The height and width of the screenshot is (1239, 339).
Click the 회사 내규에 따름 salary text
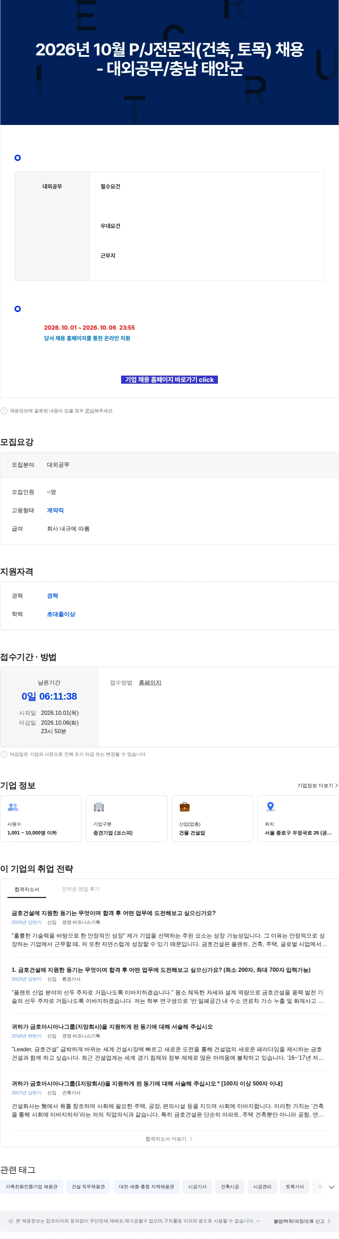click(68, 528)
